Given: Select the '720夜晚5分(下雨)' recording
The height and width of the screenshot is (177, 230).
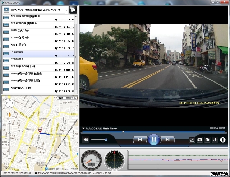Looking at the screenshot, I should pos(39,89).
